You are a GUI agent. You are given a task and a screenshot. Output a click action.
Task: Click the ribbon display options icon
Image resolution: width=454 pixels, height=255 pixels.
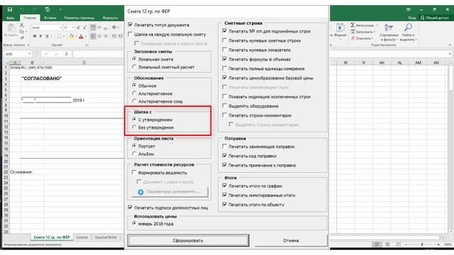point(409,9)
